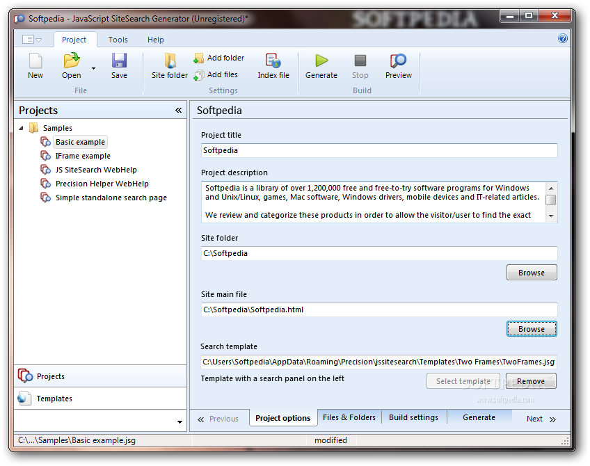Click the Stop build icon
This screenshot has width=590, height=466.
click(x=360, y=61)
